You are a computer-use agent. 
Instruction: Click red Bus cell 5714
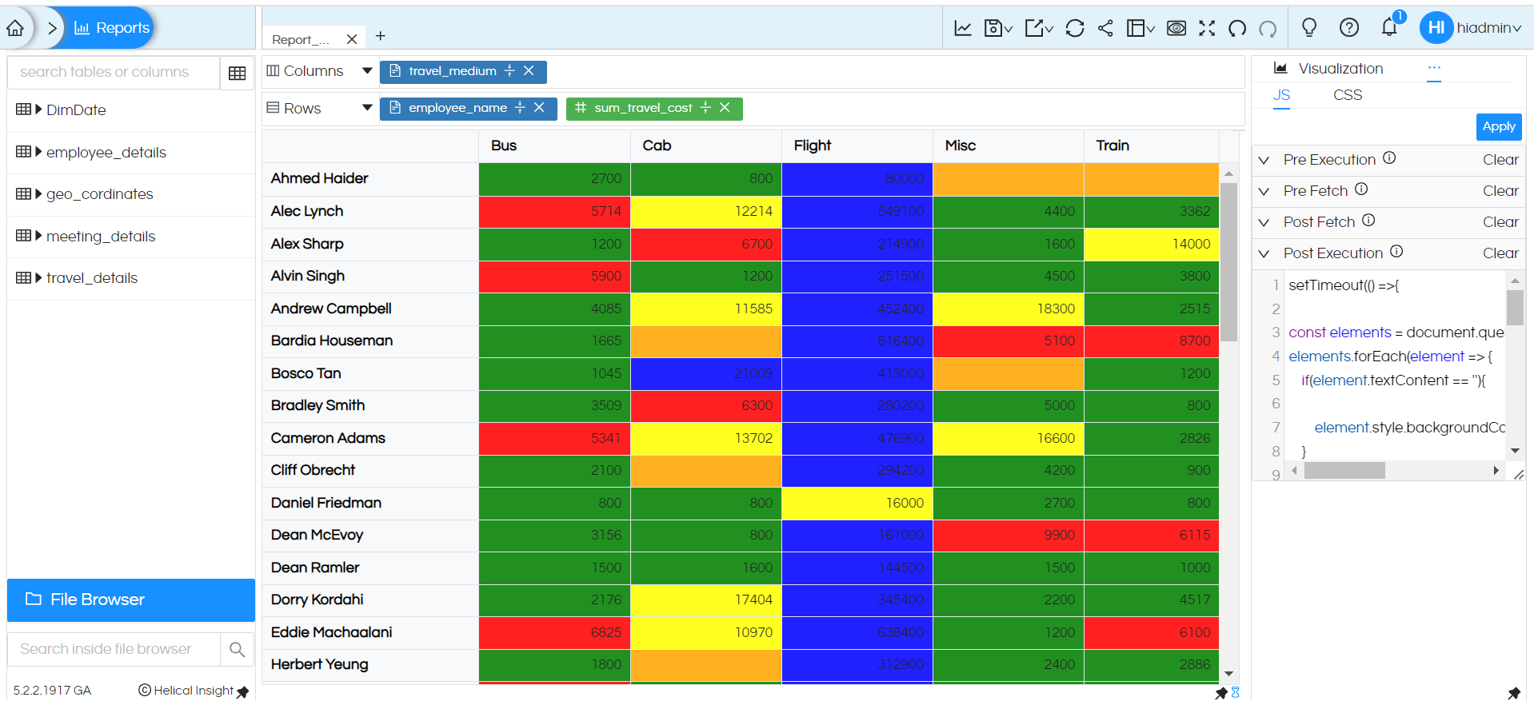tap(554, 211)
